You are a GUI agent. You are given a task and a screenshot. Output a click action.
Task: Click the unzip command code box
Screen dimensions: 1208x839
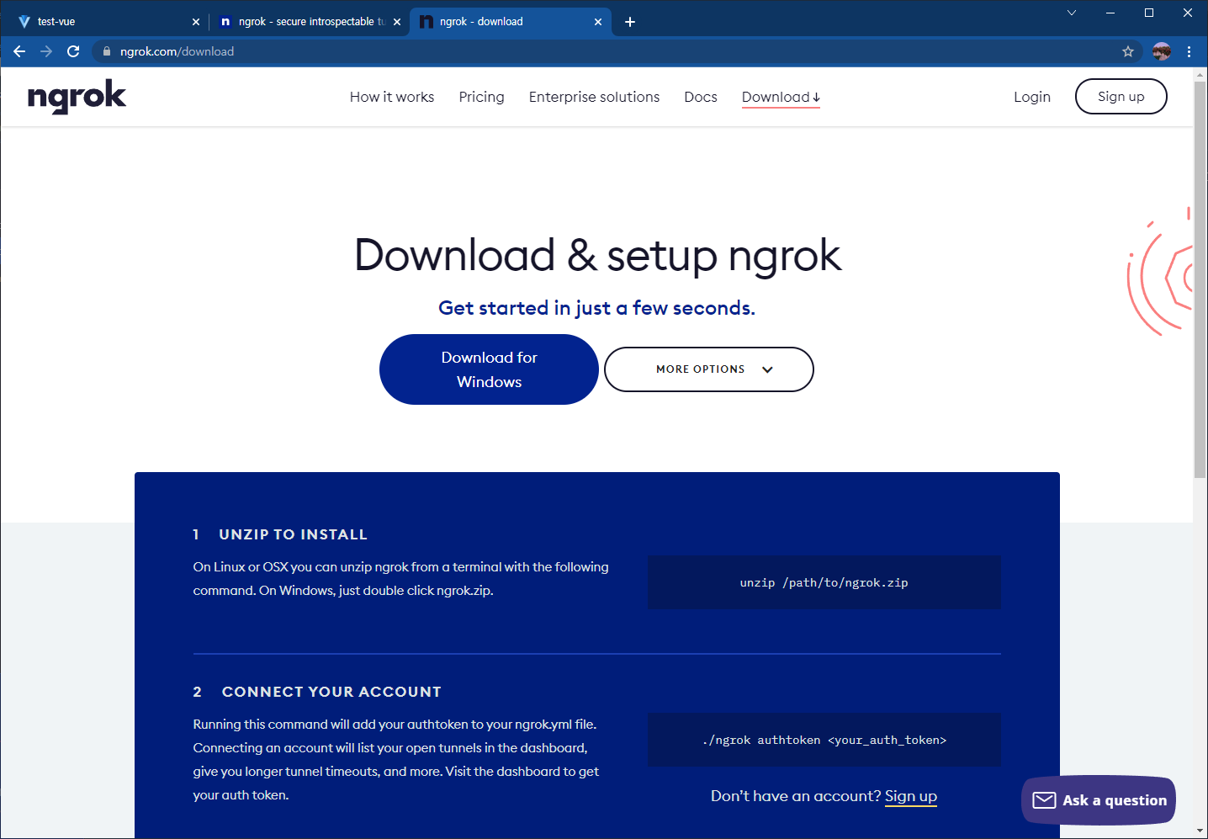824,582
